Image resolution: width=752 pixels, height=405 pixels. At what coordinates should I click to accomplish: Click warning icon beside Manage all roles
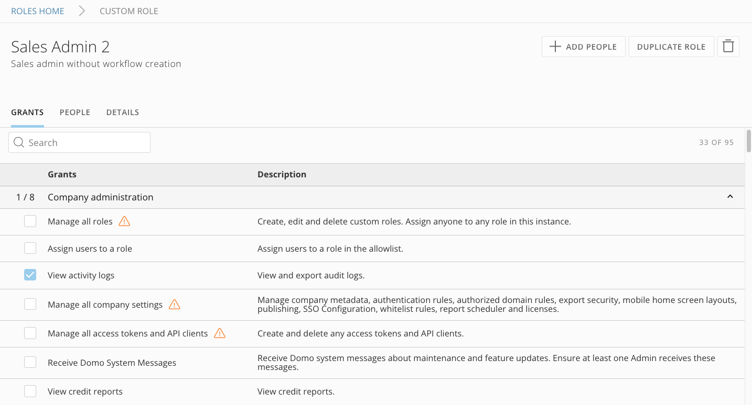click(124, 221)
